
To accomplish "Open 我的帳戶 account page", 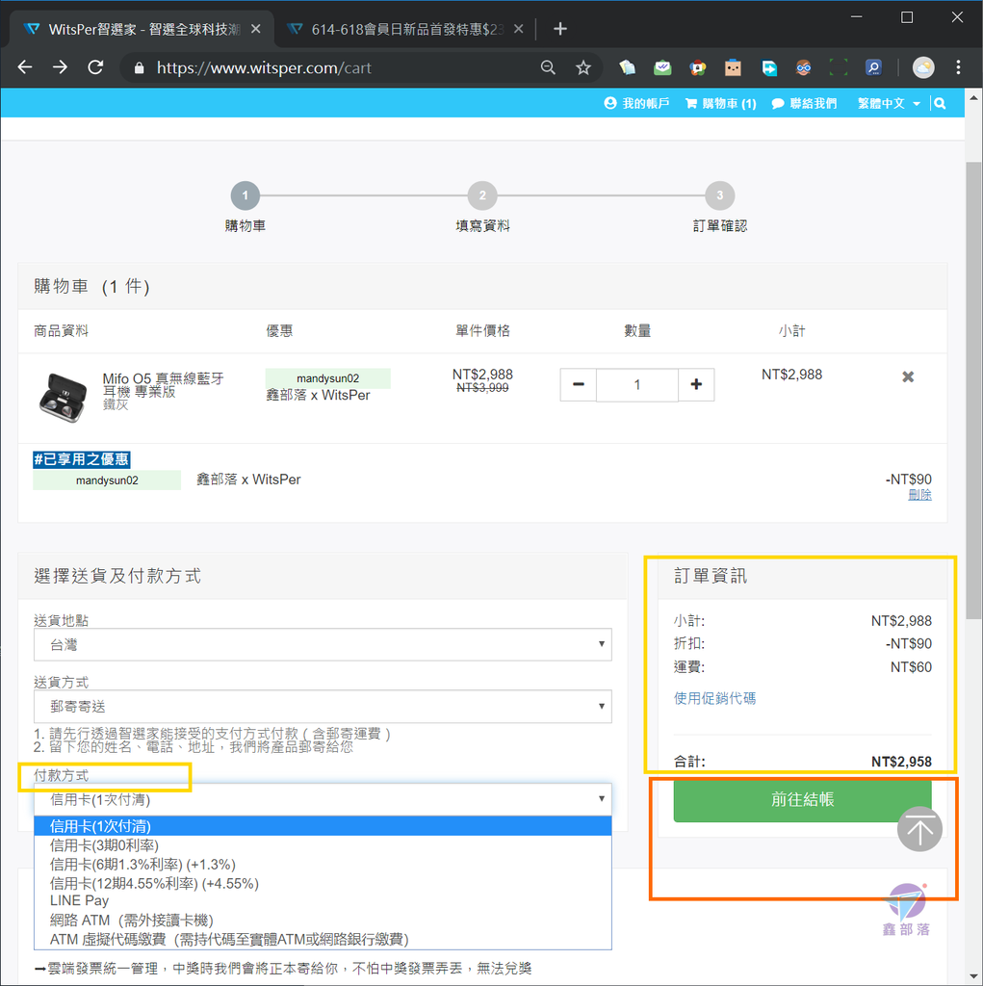I will click(636, 103).
